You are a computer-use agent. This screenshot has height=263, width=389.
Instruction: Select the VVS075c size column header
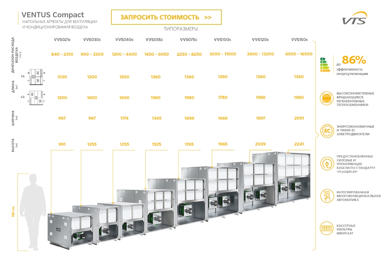point(188,40)
